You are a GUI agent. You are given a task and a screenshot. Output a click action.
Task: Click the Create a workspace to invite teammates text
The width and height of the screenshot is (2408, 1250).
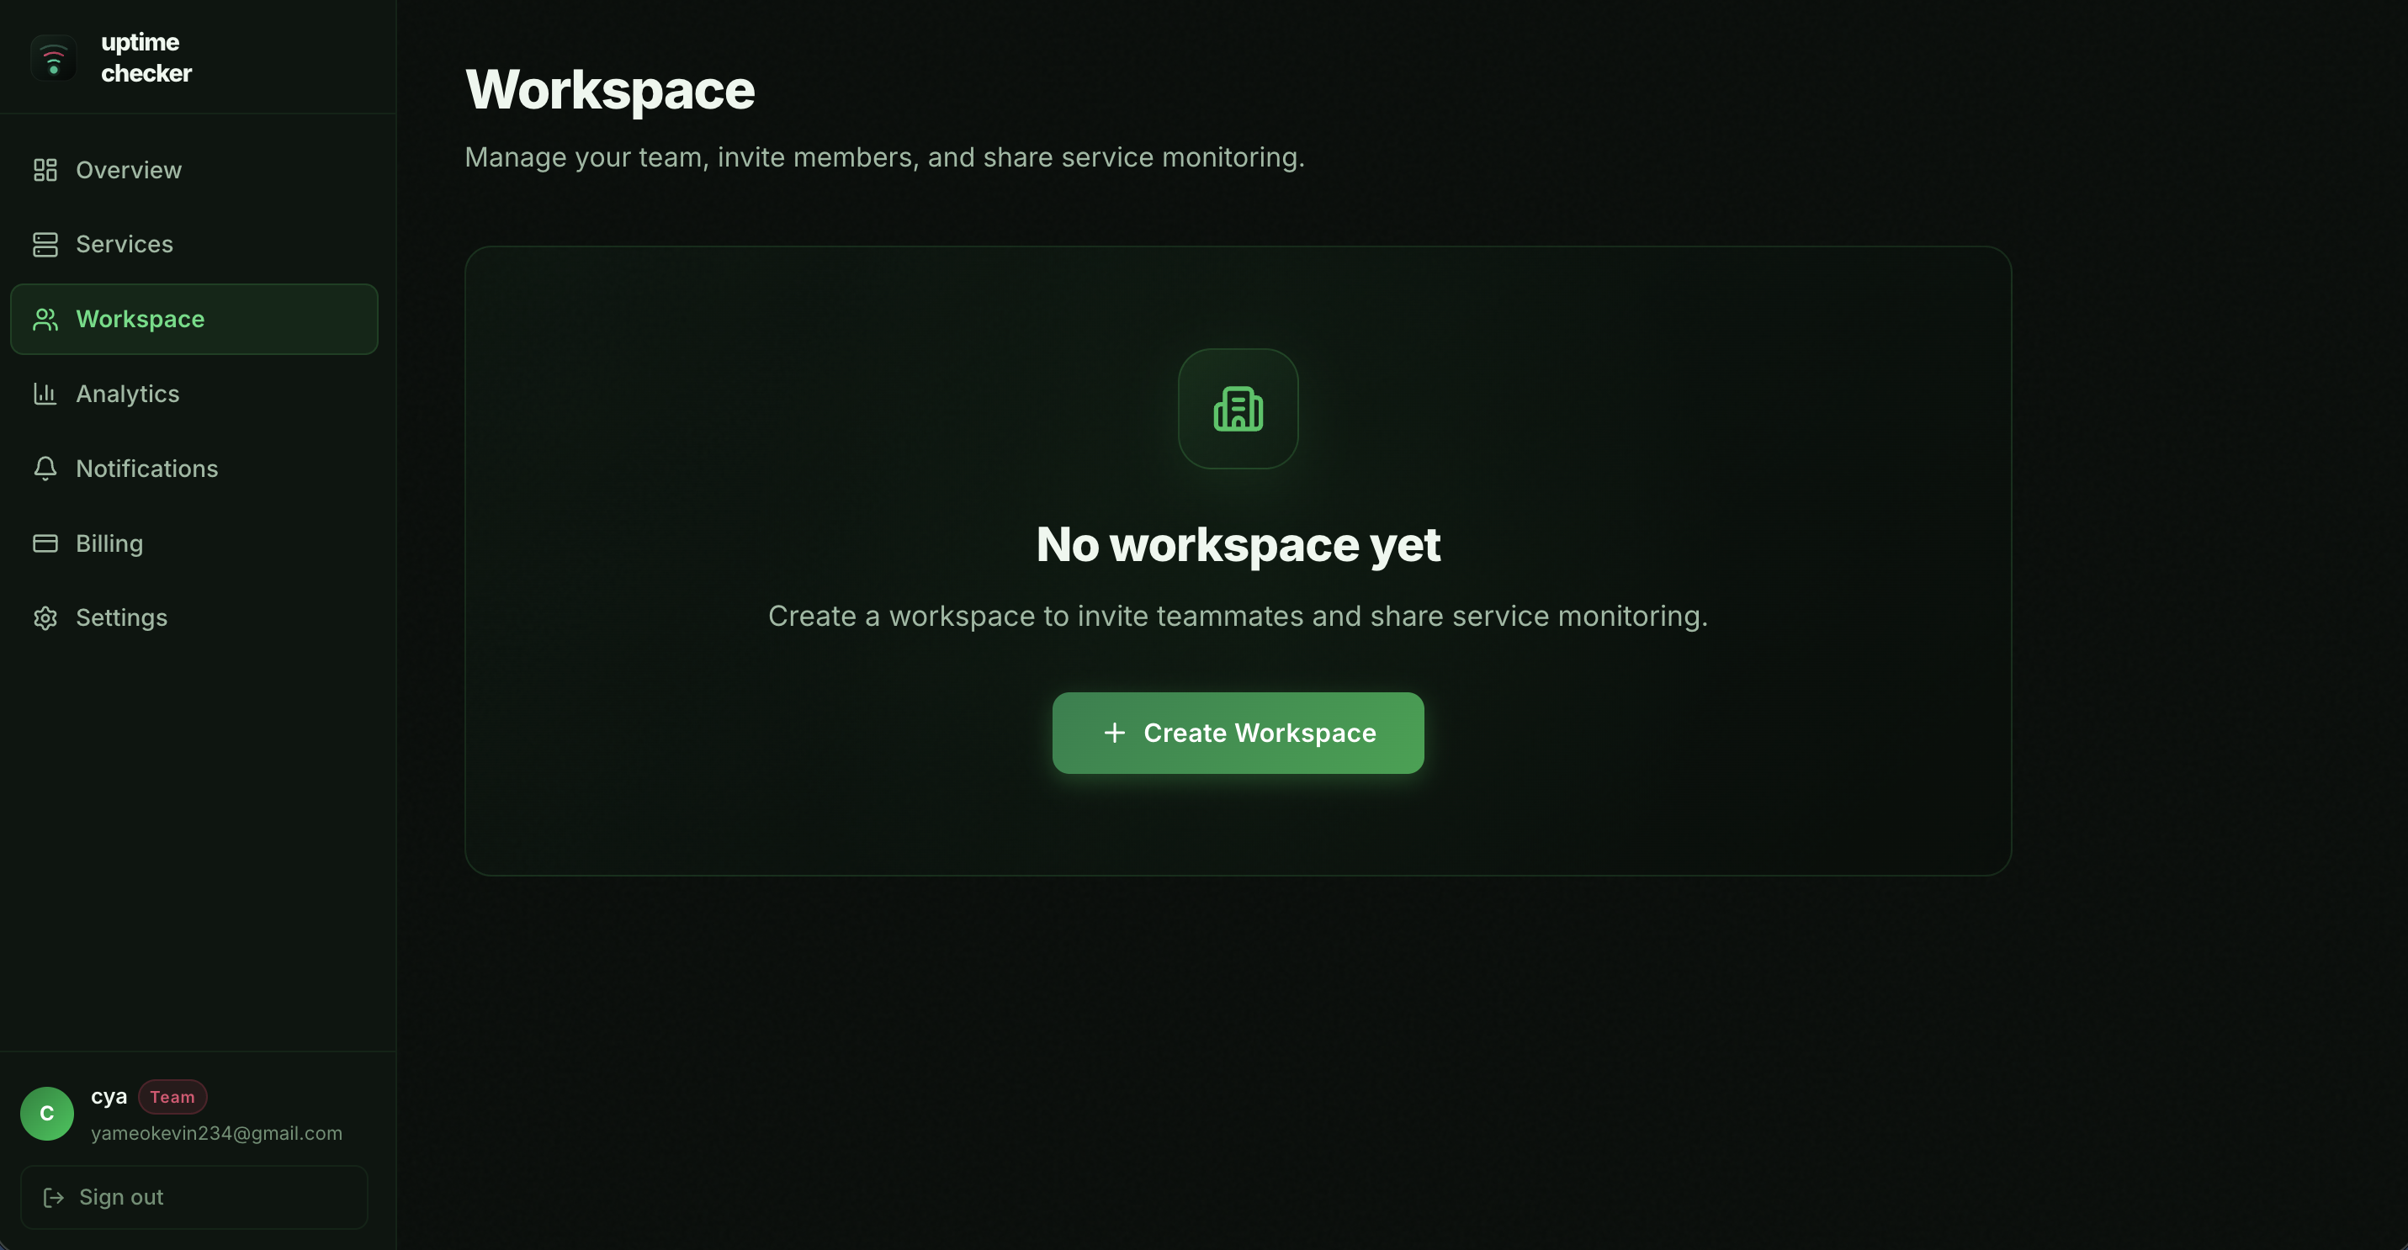[1238, 617]
